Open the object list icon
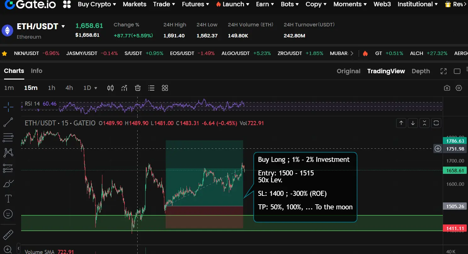Viewport: 468px width, 254px height. tap(151, 88)
